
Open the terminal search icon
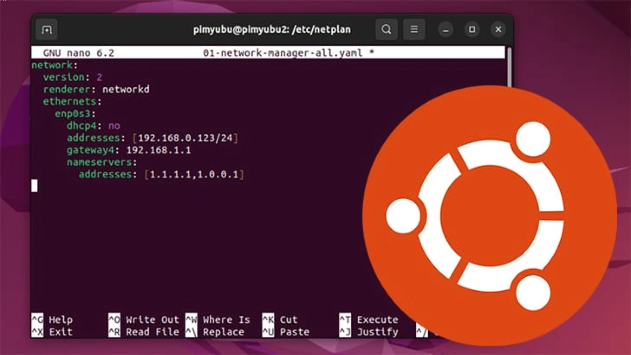pos(386,30)
